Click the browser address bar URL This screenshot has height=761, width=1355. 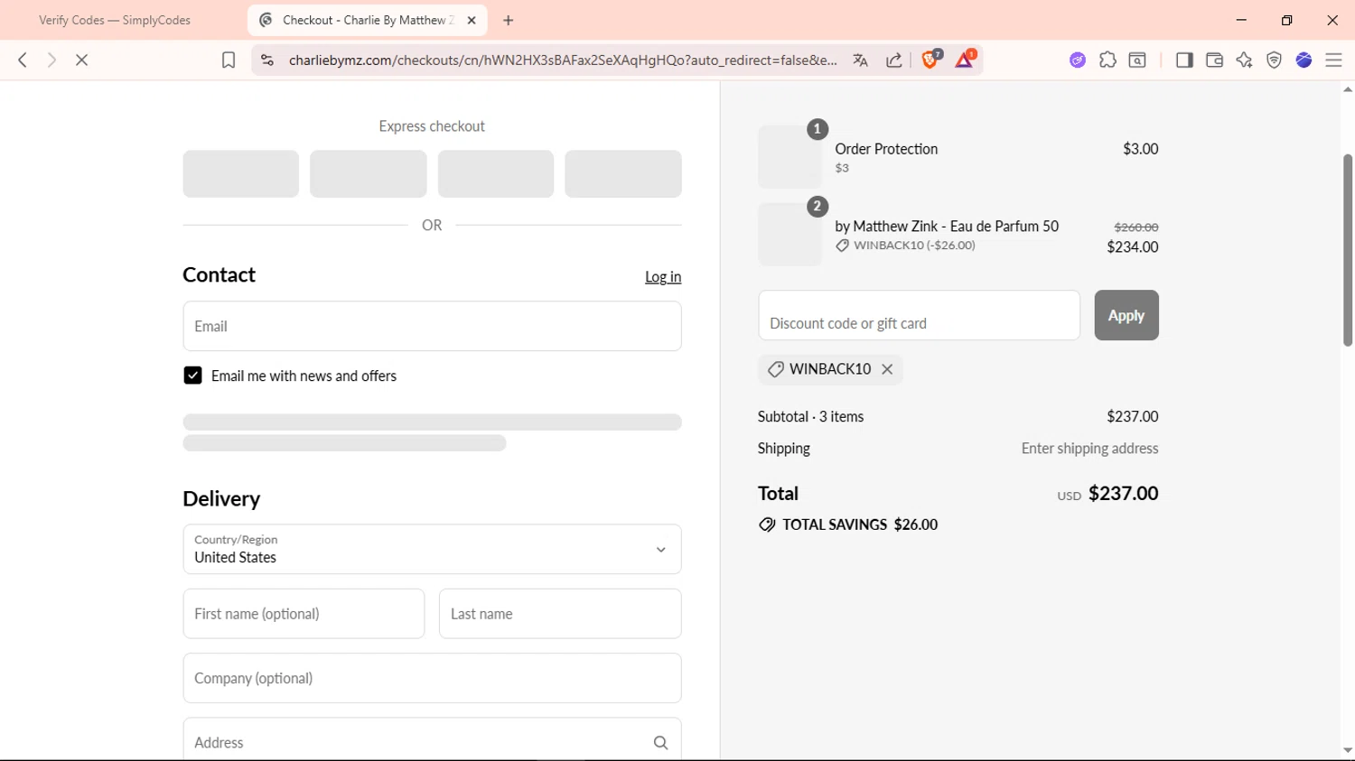(563, 60)
